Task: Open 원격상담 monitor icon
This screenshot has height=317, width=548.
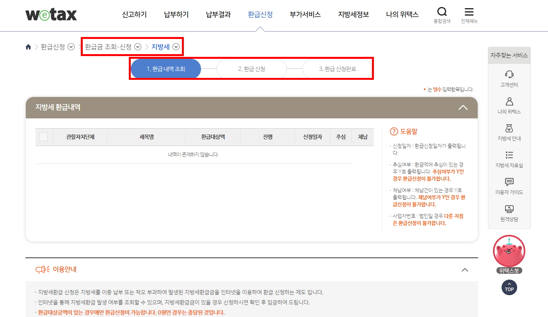Action: coord(509,209)
